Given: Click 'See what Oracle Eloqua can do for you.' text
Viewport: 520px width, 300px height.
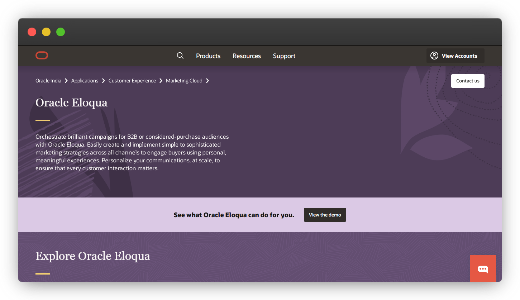Looking at the screenshot, I should tap(234, 215).
